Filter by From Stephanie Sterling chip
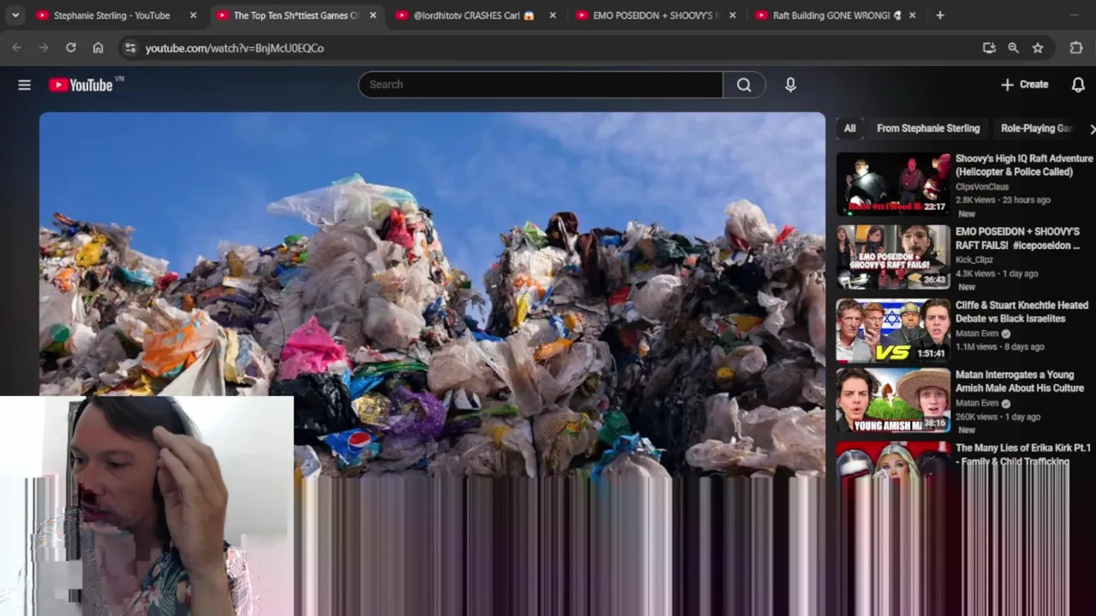This screenshot has height=616, width=1096. [928, 128]
